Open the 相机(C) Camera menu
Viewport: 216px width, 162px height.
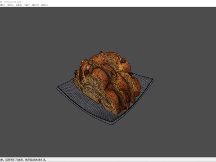(x=10, y=5)
